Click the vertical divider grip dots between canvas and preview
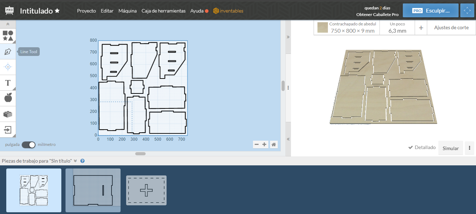The width and height of the screenshot is (476, 214). tap(288, 88)
